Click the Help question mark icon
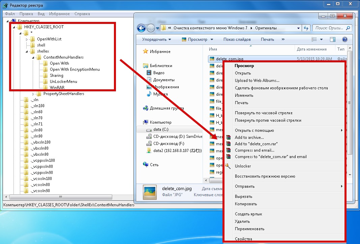Image resolution: width=360 pixels, height=244 pixels. pos(344,39)
